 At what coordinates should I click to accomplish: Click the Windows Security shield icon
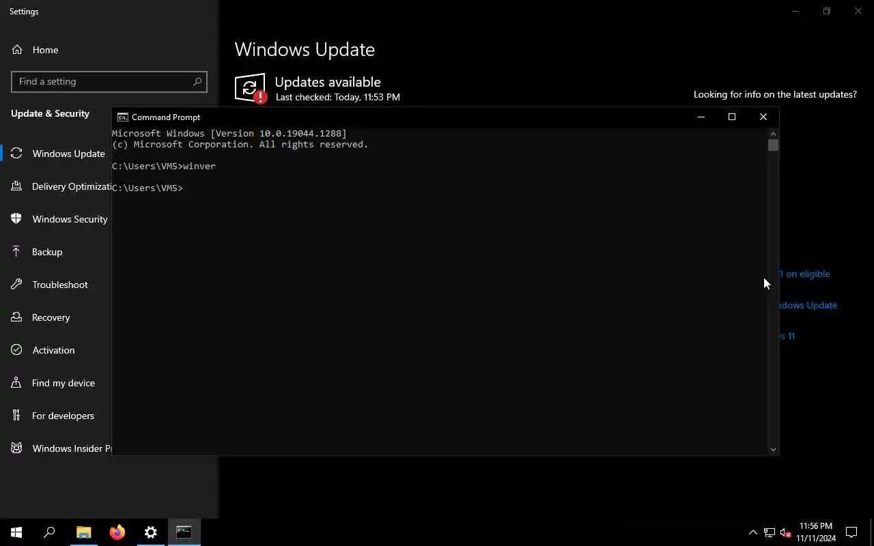tap(17, 219)
